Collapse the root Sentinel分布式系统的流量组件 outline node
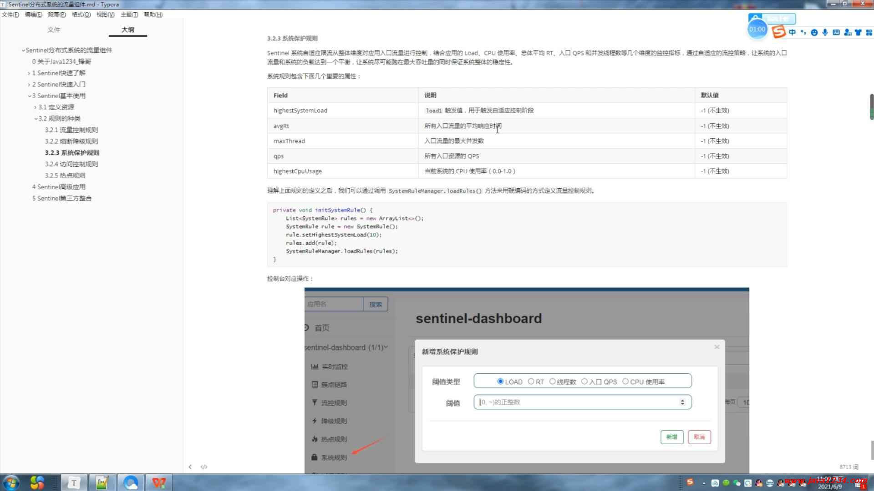874x491 pixels. coord(23,50)
